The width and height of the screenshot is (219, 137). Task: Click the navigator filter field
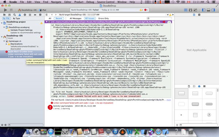click(26, 125)
